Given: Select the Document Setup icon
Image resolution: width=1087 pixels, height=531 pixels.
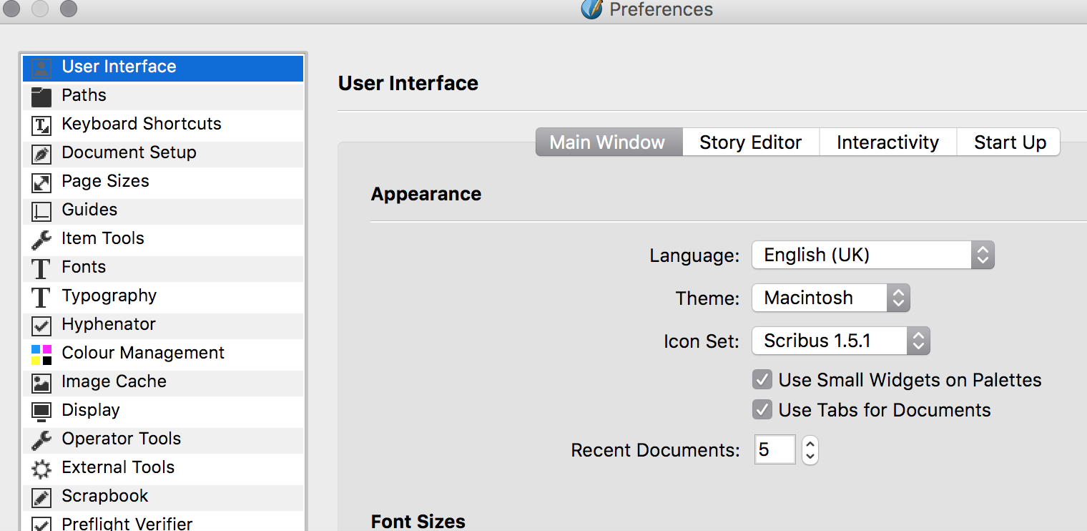Looking at the screenshot, I should 41,153.
